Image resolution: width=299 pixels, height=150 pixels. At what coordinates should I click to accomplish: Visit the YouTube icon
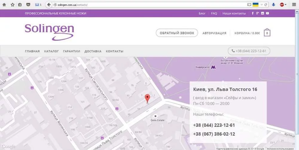pyautogui.click(x=268, y=13)
